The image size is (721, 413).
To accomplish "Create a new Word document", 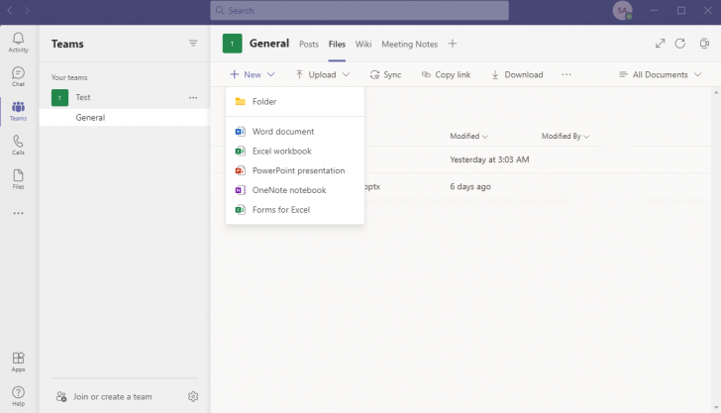I will click(295, 132).
